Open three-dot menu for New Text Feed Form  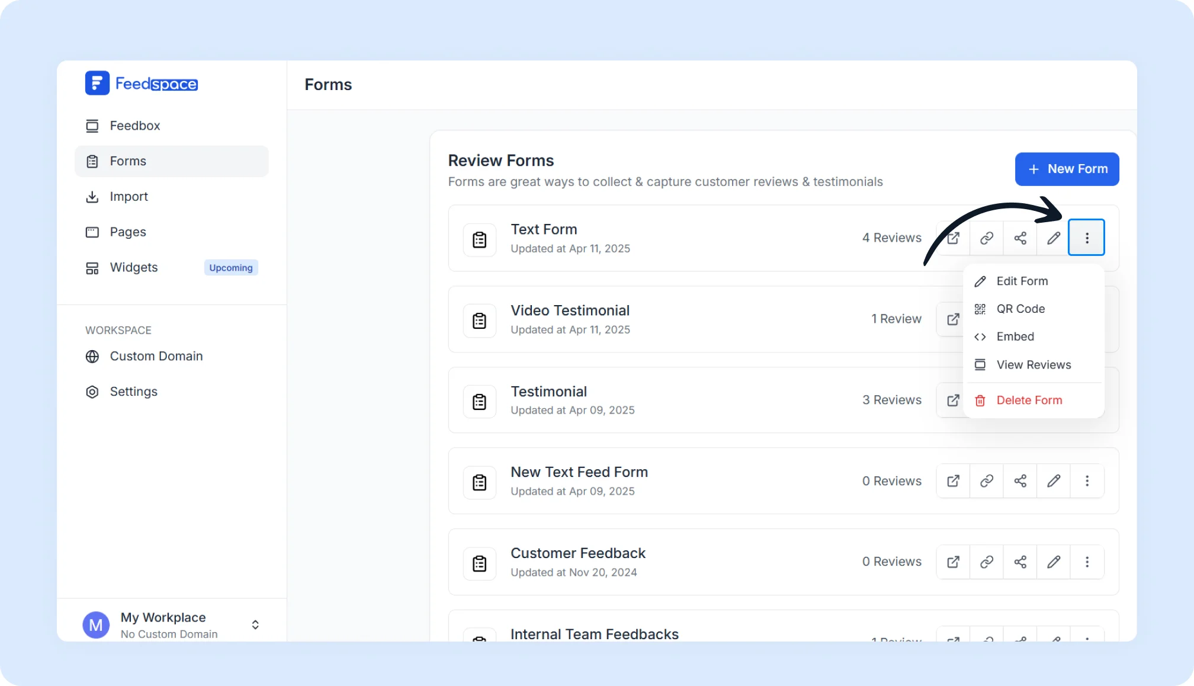1087,481
